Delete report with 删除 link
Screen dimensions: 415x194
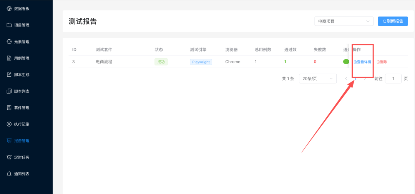(382, 62)
